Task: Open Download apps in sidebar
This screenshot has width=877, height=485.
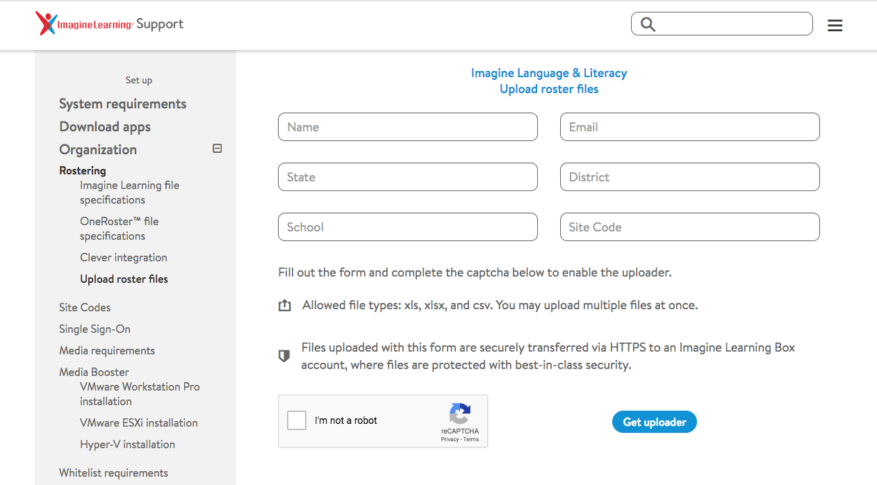Action: [105, 126]
